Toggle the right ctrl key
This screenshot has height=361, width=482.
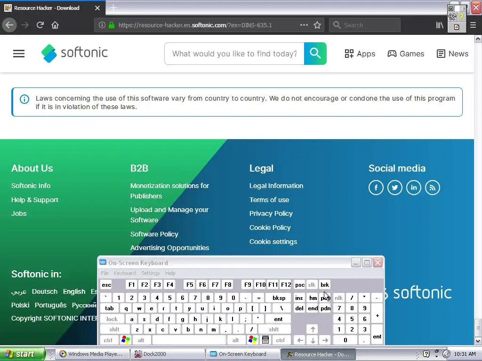point(281,340)
